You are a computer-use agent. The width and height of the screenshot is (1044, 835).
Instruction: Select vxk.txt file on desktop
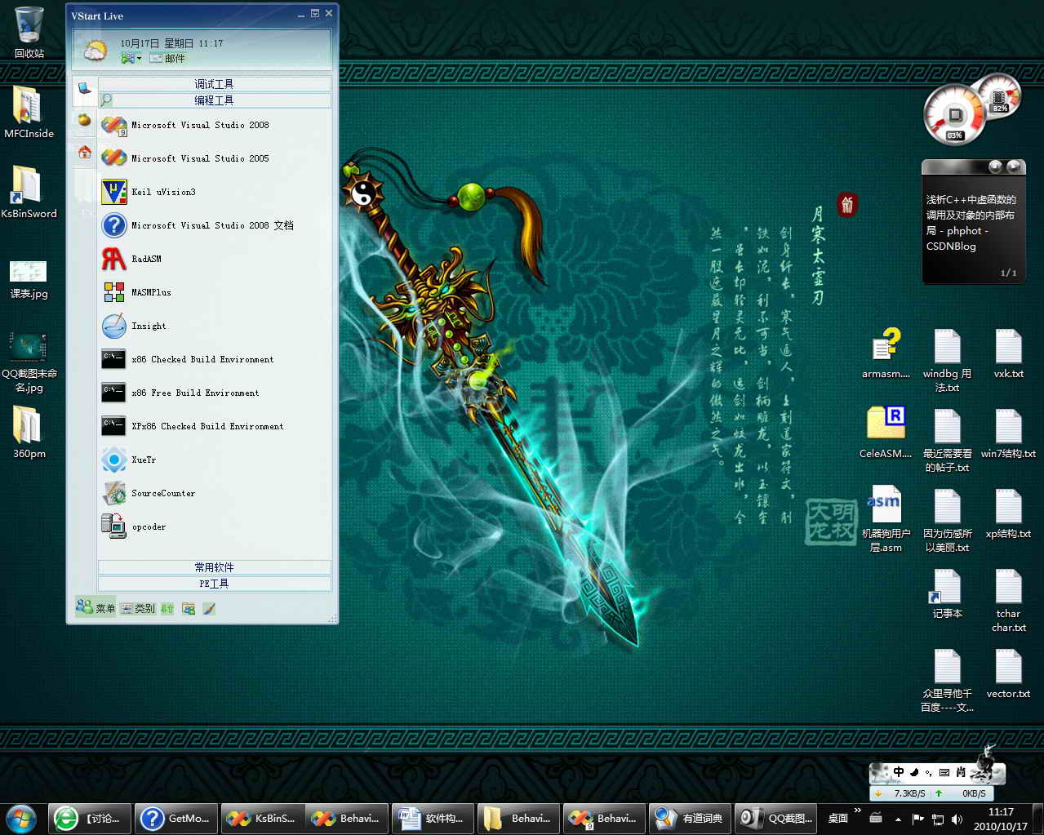coord(1009,354)
